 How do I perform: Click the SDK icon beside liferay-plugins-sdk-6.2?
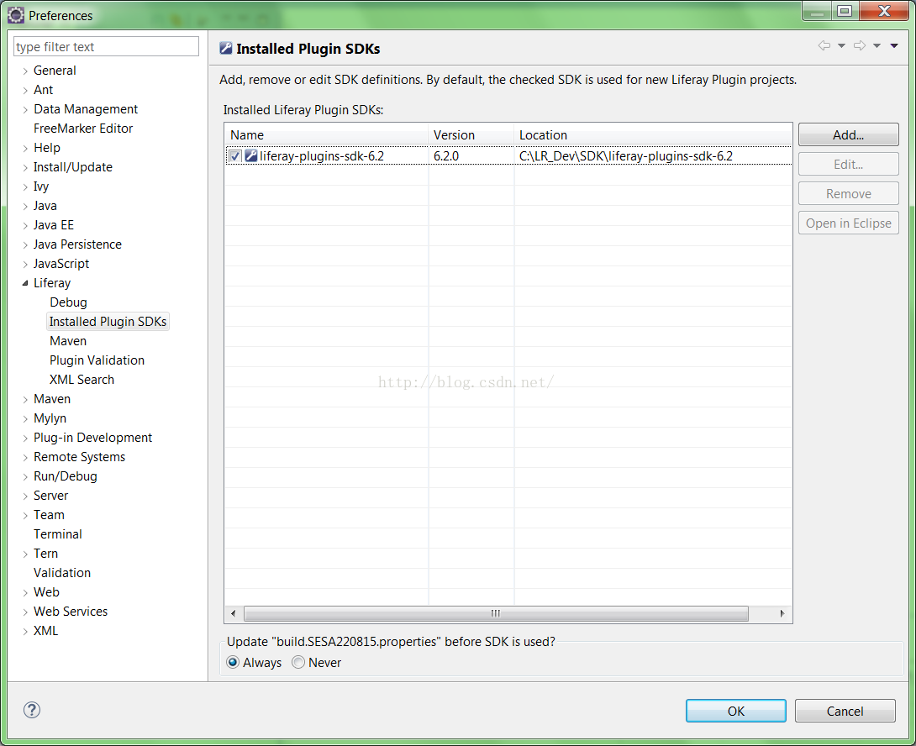coord(251,155)
